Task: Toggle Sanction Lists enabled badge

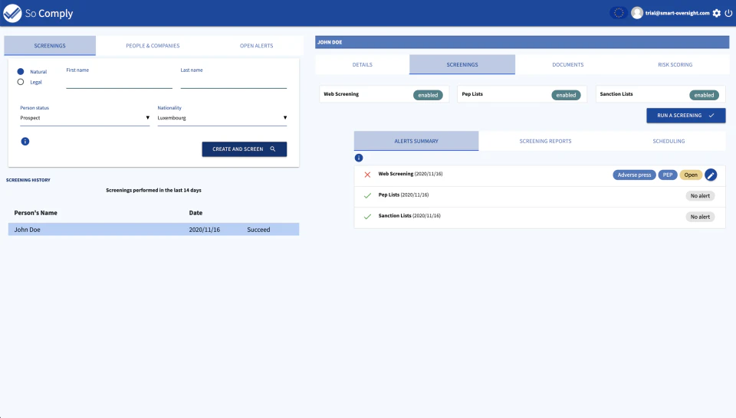Action: click(x=704, y=95)
